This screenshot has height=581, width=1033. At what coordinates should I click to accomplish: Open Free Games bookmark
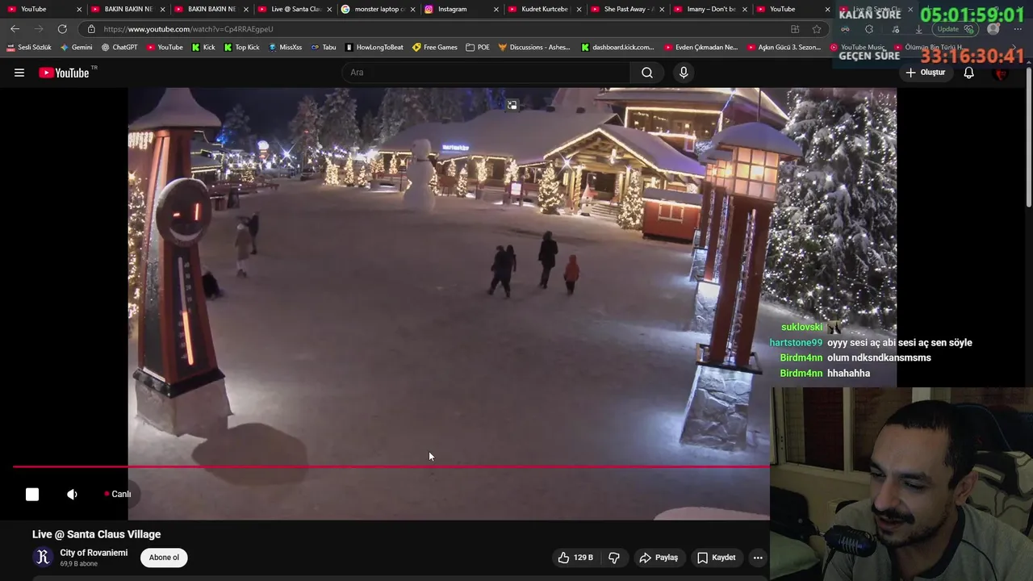[x=435, y=48]
